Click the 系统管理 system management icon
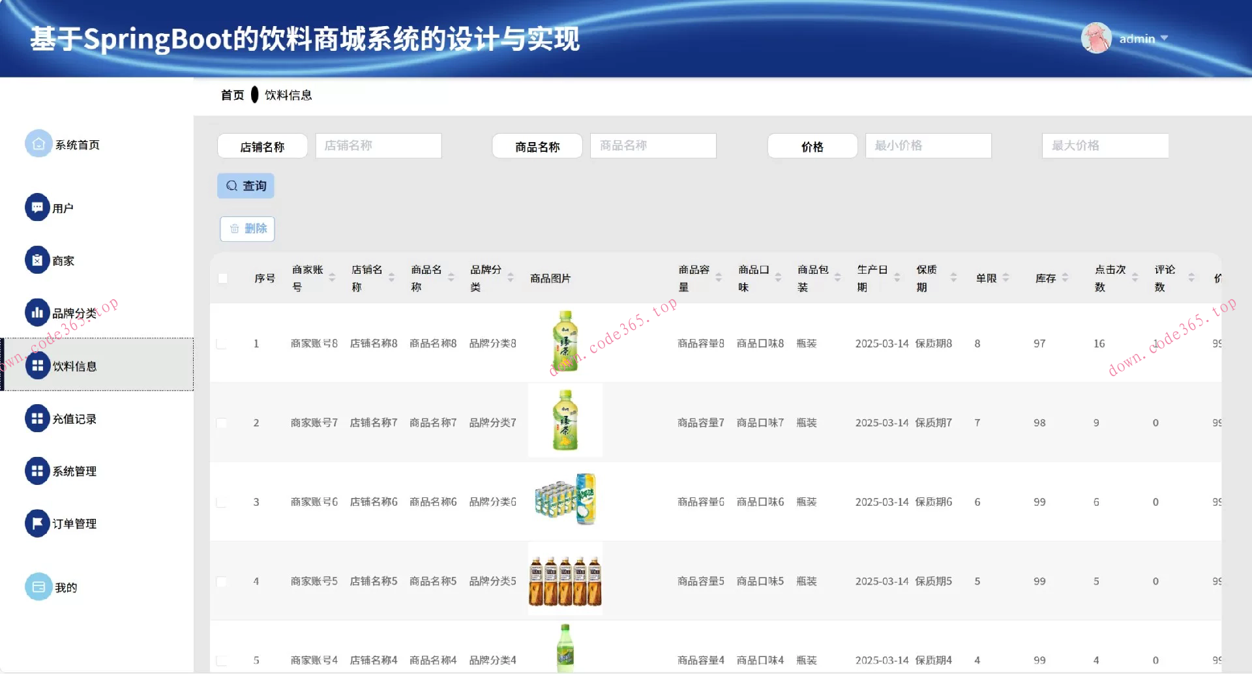Viewport: 1252px width, 674px height. [38, 471]
